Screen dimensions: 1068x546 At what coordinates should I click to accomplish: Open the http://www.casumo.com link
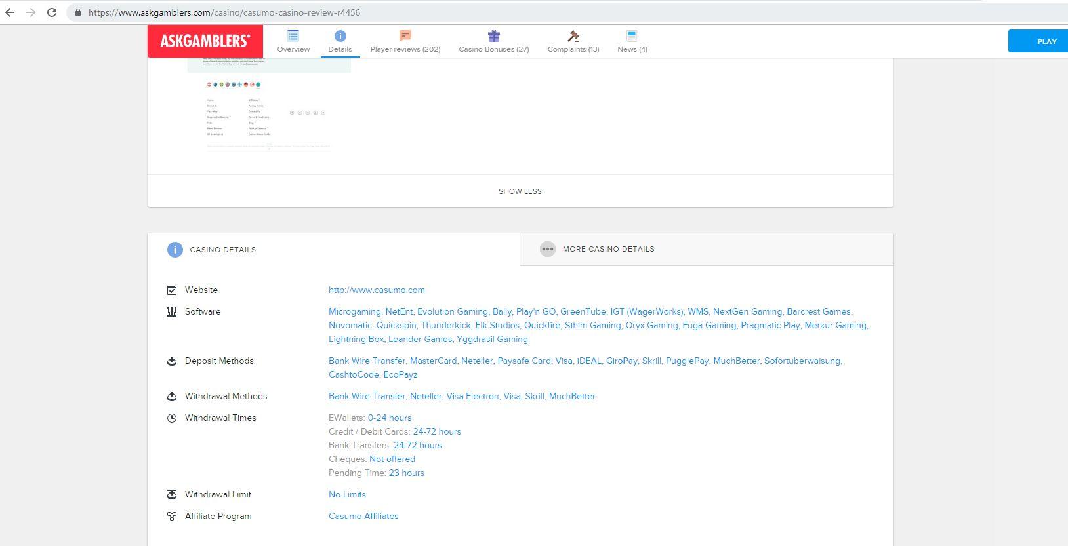(x=377, y=290)
